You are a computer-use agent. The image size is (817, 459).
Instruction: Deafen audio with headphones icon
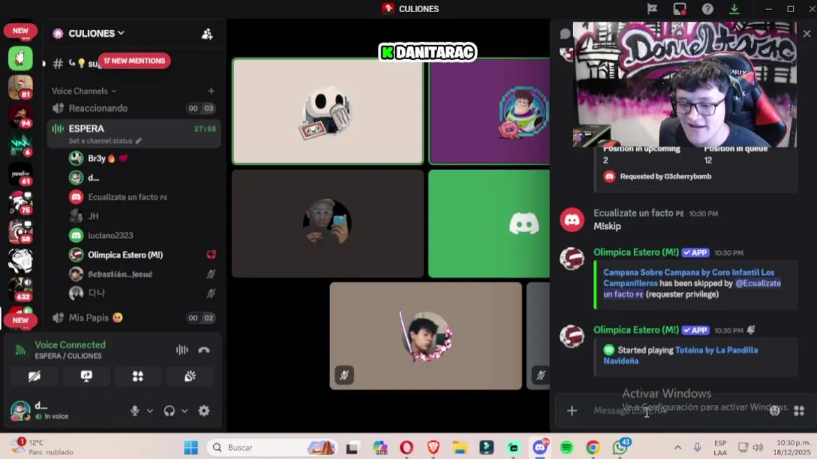coord(169,411)
